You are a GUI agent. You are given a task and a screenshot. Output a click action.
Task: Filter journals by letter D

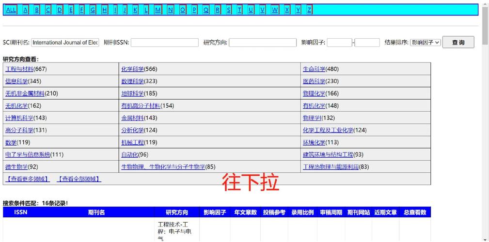click(x=60, y=10)
